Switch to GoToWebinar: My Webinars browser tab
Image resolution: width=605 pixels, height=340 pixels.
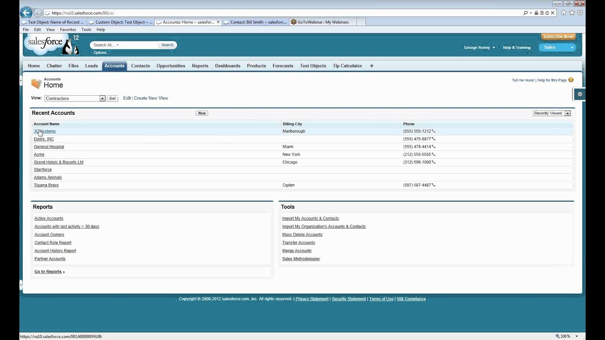point(322,22)
